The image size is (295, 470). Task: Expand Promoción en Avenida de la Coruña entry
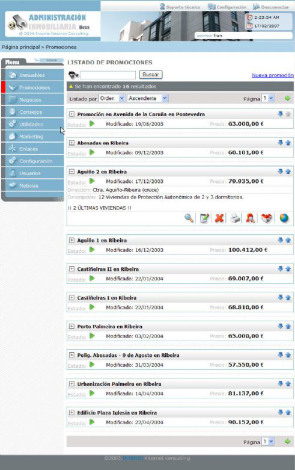(71, 114)
